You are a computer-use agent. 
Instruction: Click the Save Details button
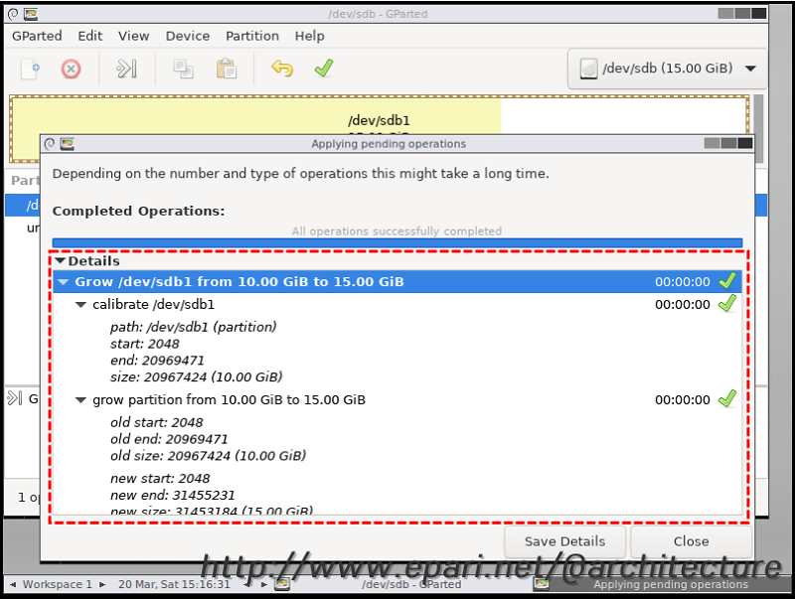[x=564, y=541]
